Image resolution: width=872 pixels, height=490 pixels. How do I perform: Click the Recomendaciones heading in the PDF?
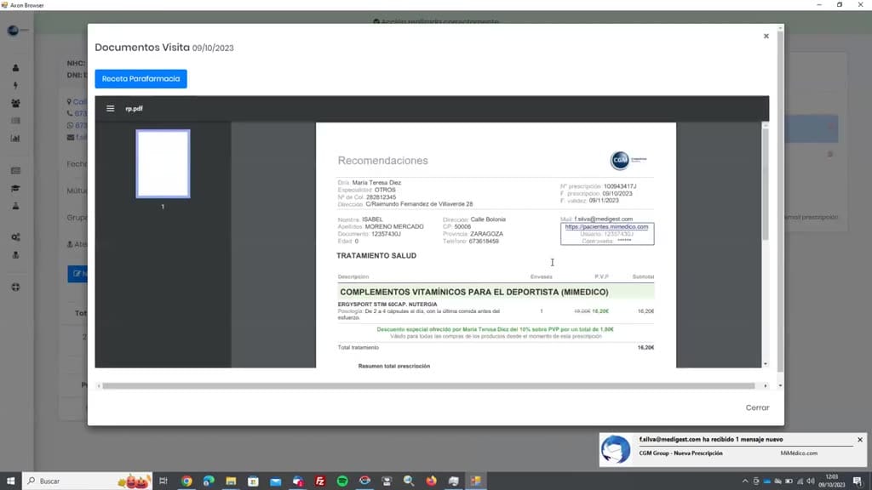382,161
